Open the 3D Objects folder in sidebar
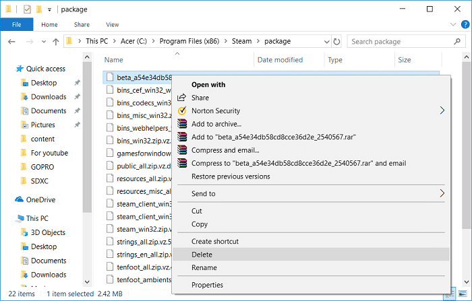The height and width of the screenshot is (301, 472). pos(48,232)
